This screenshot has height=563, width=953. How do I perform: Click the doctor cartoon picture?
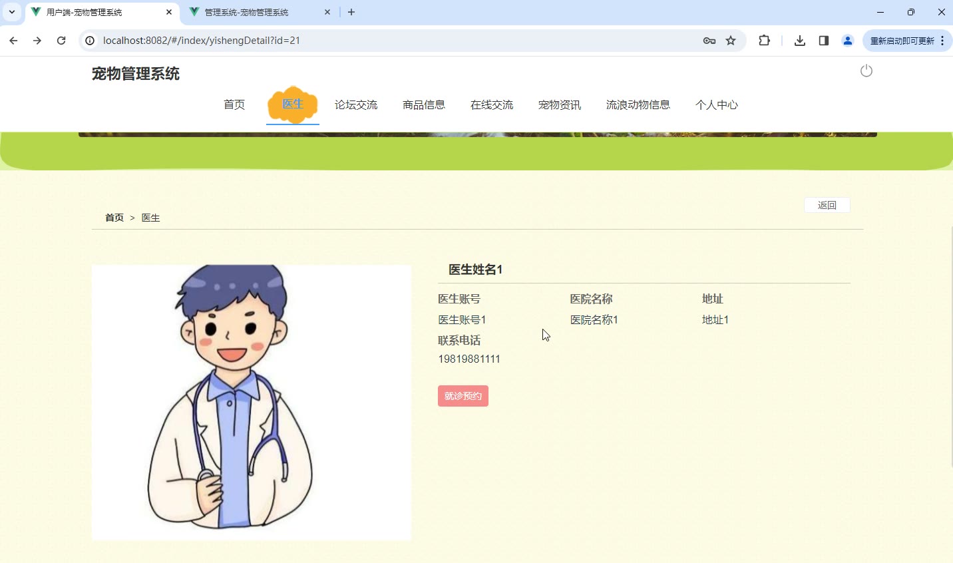(x=252, y=402)
